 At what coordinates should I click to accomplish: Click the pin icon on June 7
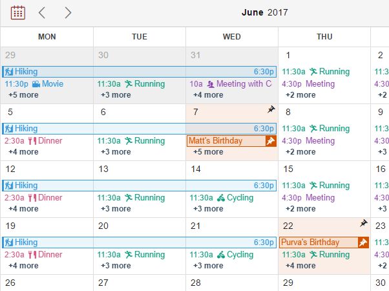point(271,109)
